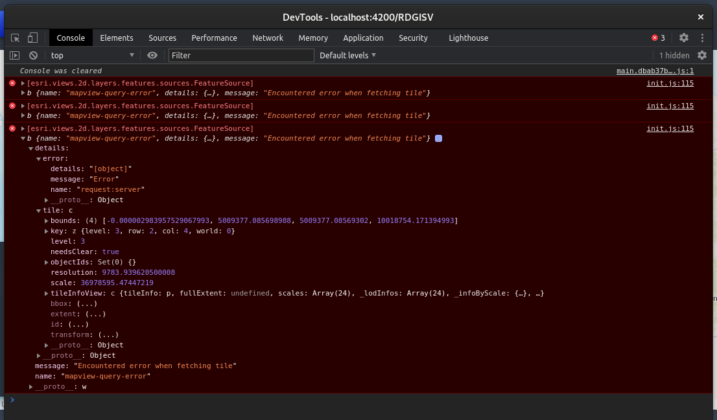The width and height of the screenshot is (717, 420).
Task: Open the Performance tab
Action: point(214,38)
